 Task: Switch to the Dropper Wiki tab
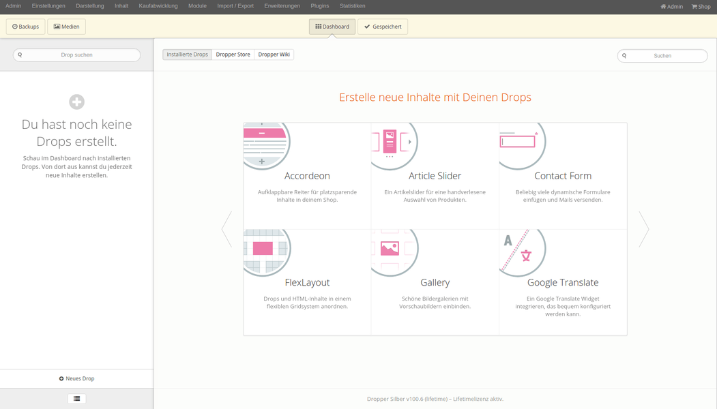[274, 55]
